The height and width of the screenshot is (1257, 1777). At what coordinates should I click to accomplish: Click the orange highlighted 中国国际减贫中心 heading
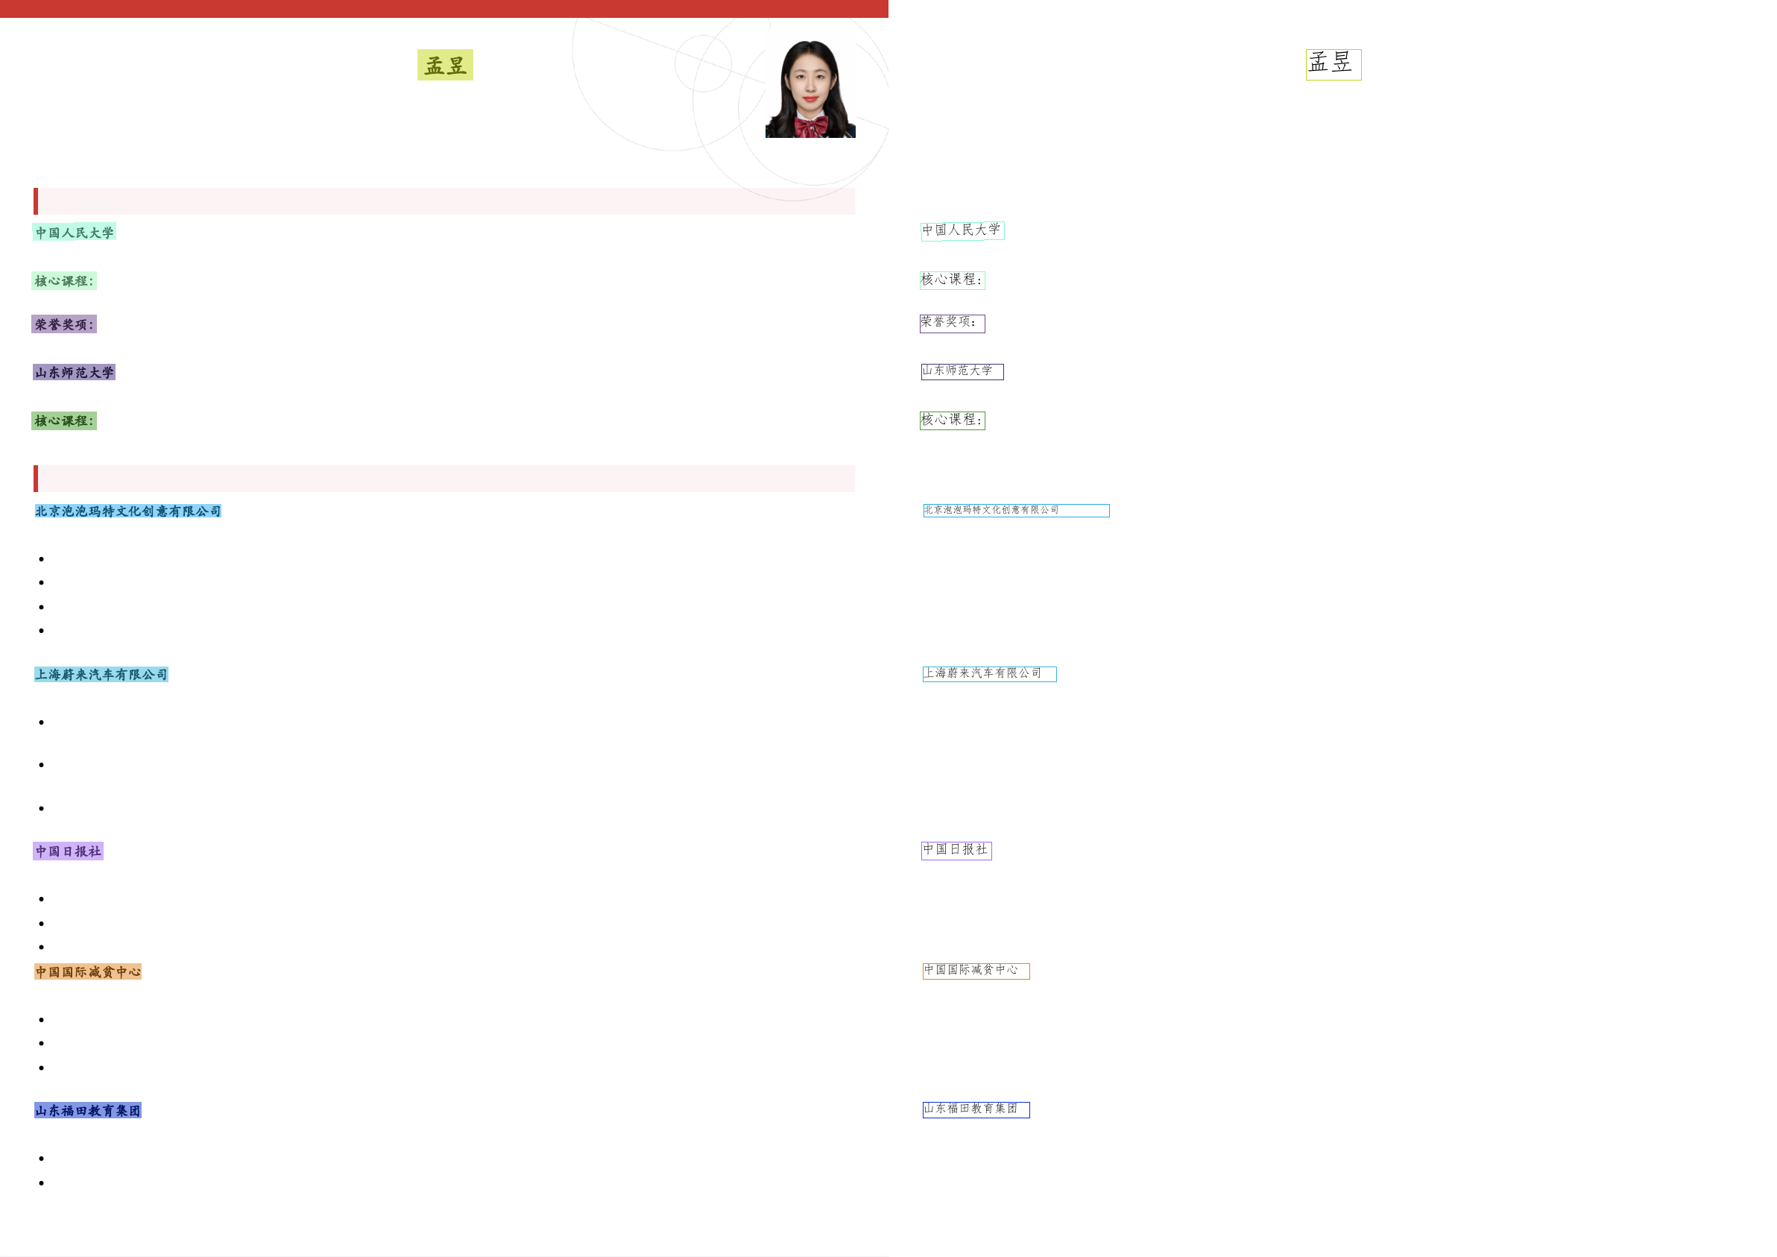(x=87, y=971)
